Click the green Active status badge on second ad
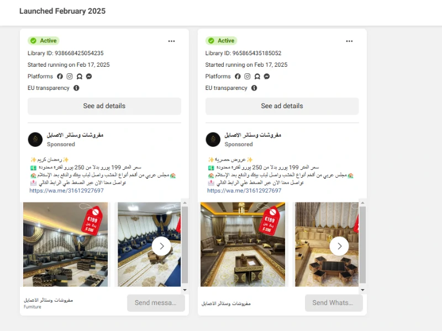Image resolution: width=442 pixels, height=331 pixels. (221, 40)
